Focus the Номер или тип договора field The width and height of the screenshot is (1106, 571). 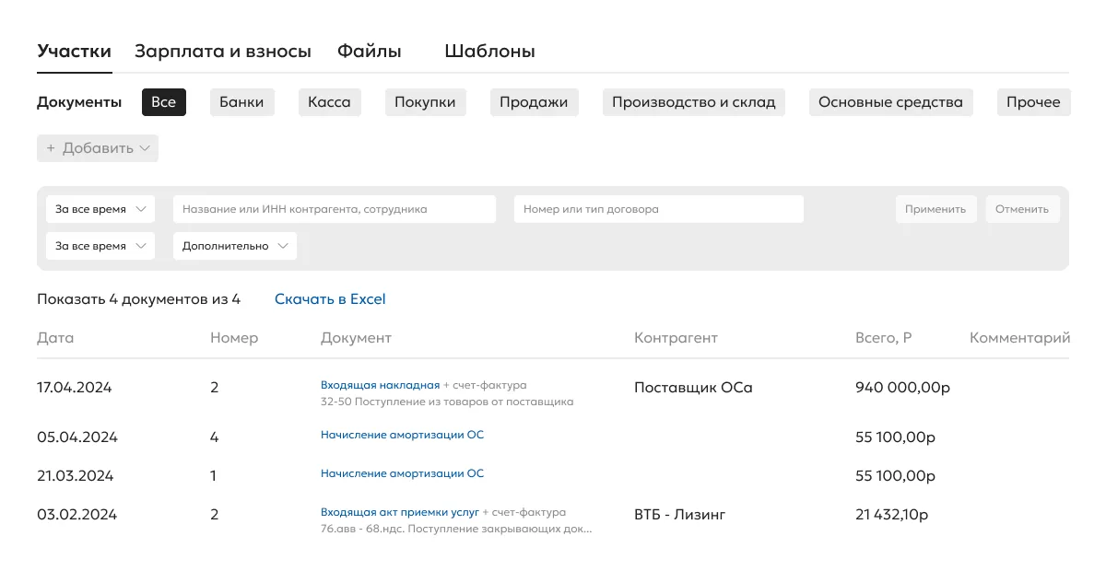[659, 209]
